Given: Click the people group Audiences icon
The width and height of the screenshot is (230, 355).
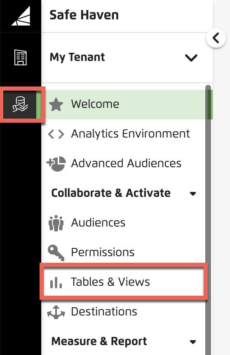Looking at the screenshot, I should pos(56,223).
